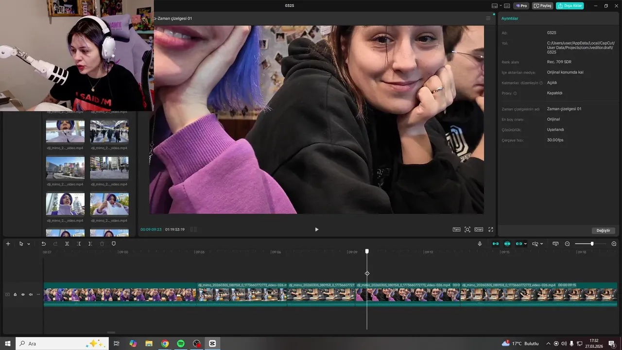The image size is (622, 350).
Task: Click the 00:09:09:23 current timecode
Action: (x=151, y=229)
